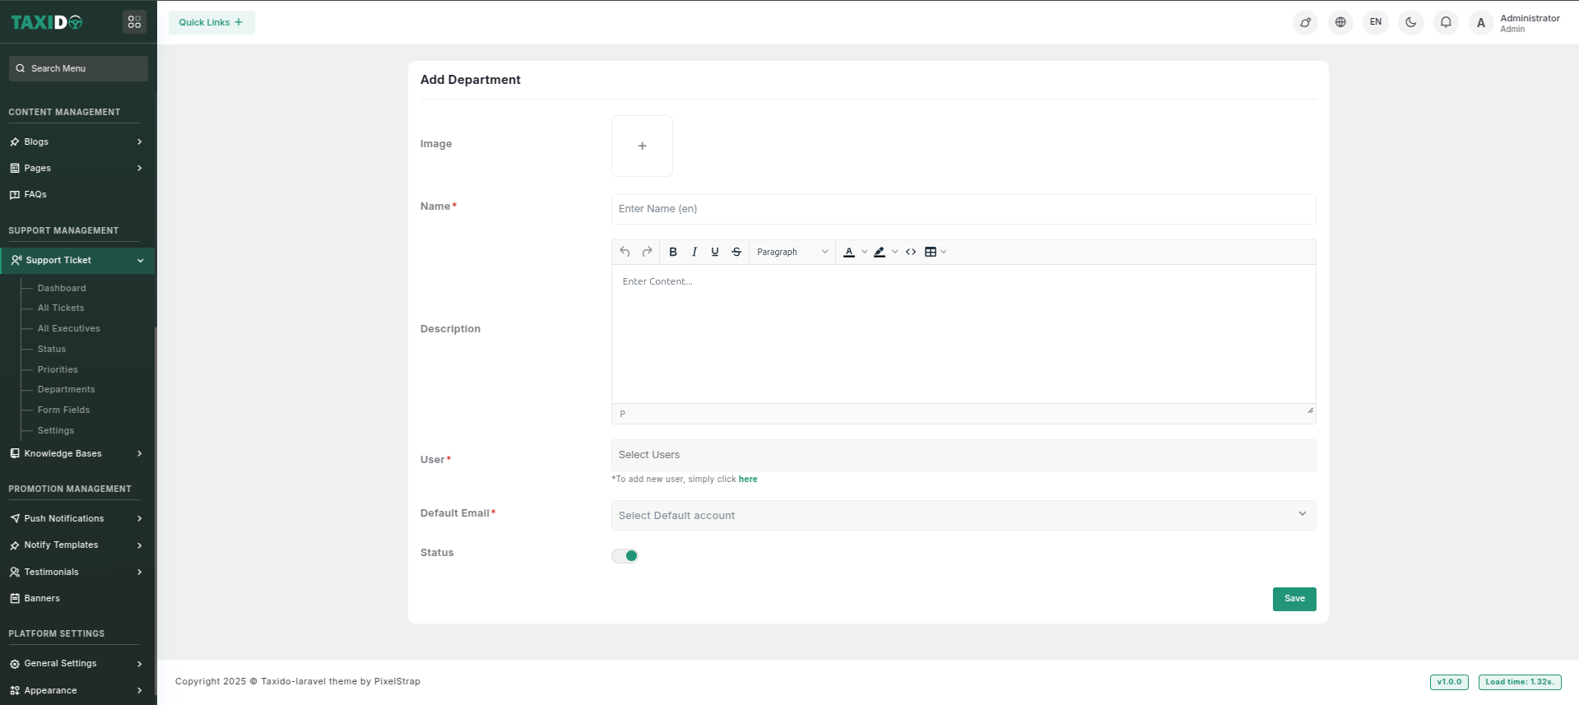Click the 'here' link to add user

coord(748,480)
